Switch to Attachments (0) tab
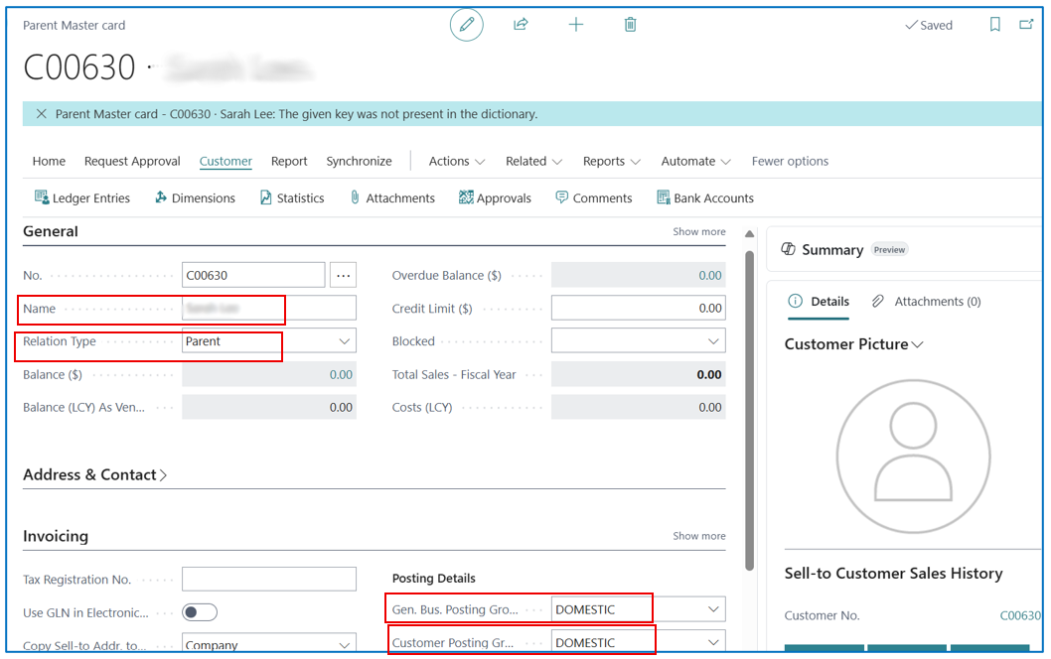Screen dimensions: 1051x659 pyautogui.click(x=926, y=302)
